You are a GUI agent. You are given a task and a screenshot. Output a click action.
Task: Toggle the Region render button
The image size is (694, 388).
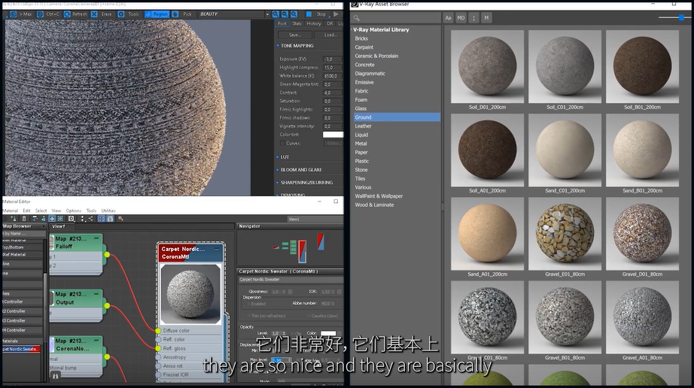tap(157, 14)
